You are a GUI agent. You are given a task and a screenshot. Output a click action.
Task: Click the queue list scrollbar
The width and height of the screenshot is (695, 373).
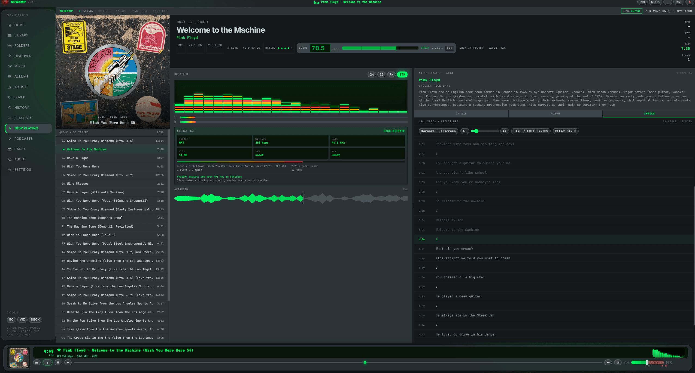tap(168, 215)
